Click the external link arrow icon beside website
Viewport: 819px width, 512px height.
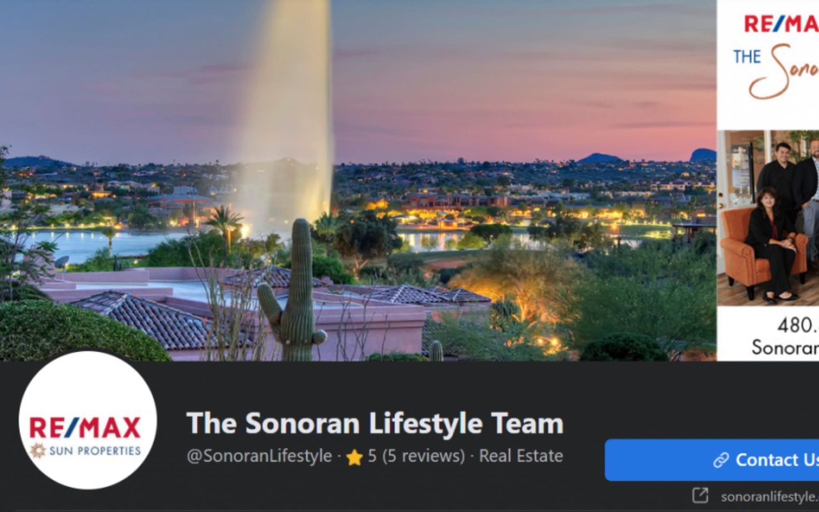701,495
